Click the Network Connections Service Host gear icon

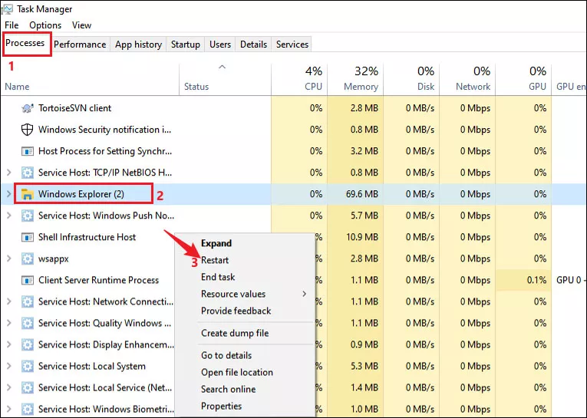point(28,301)
